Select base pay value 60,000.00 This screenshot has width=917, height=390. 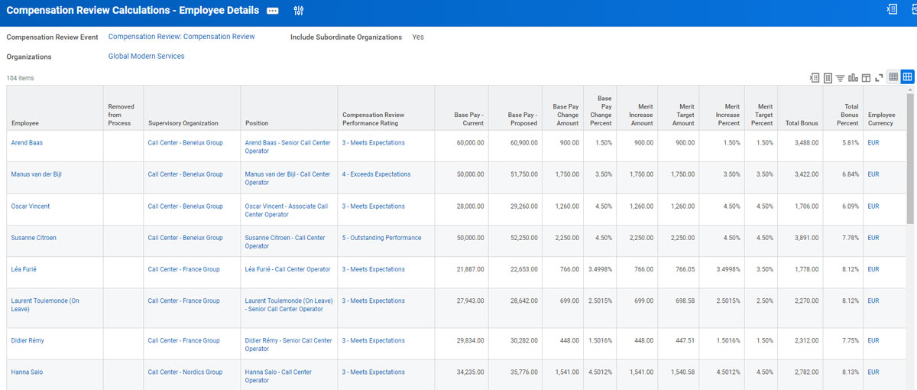point(468,143)
